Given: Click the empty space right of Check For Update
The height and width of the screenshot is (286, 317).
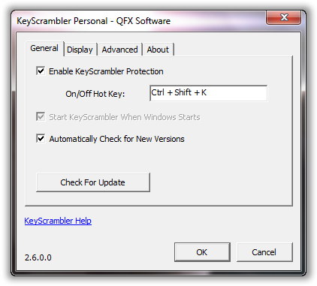Looking at the screenshot, I should (x=220, y=182).
